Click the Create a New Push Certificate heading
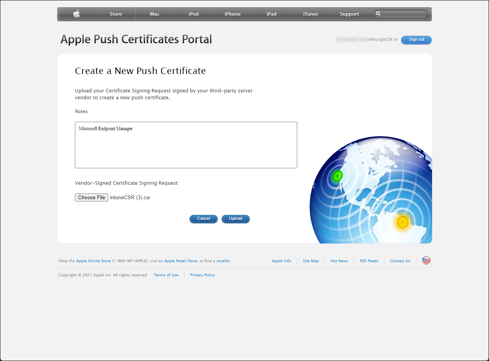 [140, 71]
